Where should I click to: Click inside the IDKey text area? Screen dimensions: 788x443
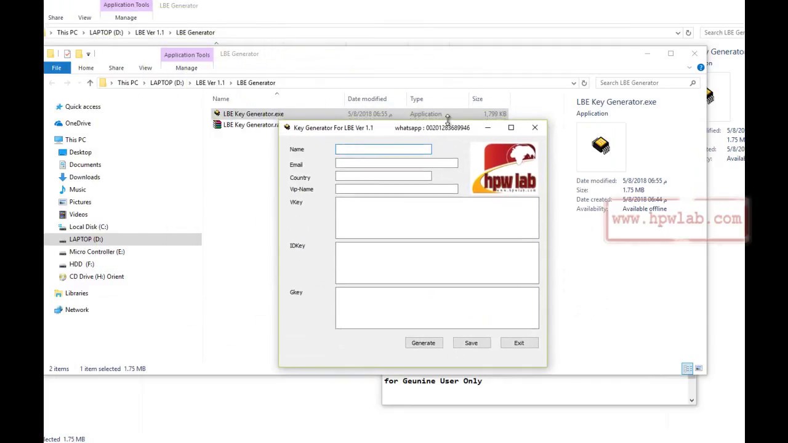tap(437, 263)
